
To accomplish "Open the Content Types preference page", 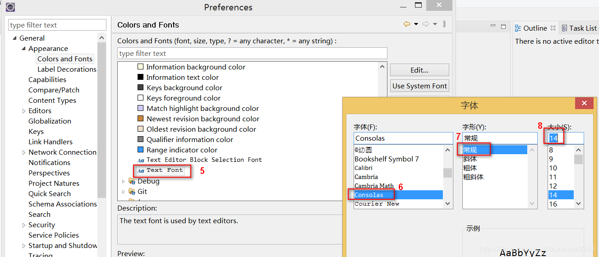I will (52, 100).
